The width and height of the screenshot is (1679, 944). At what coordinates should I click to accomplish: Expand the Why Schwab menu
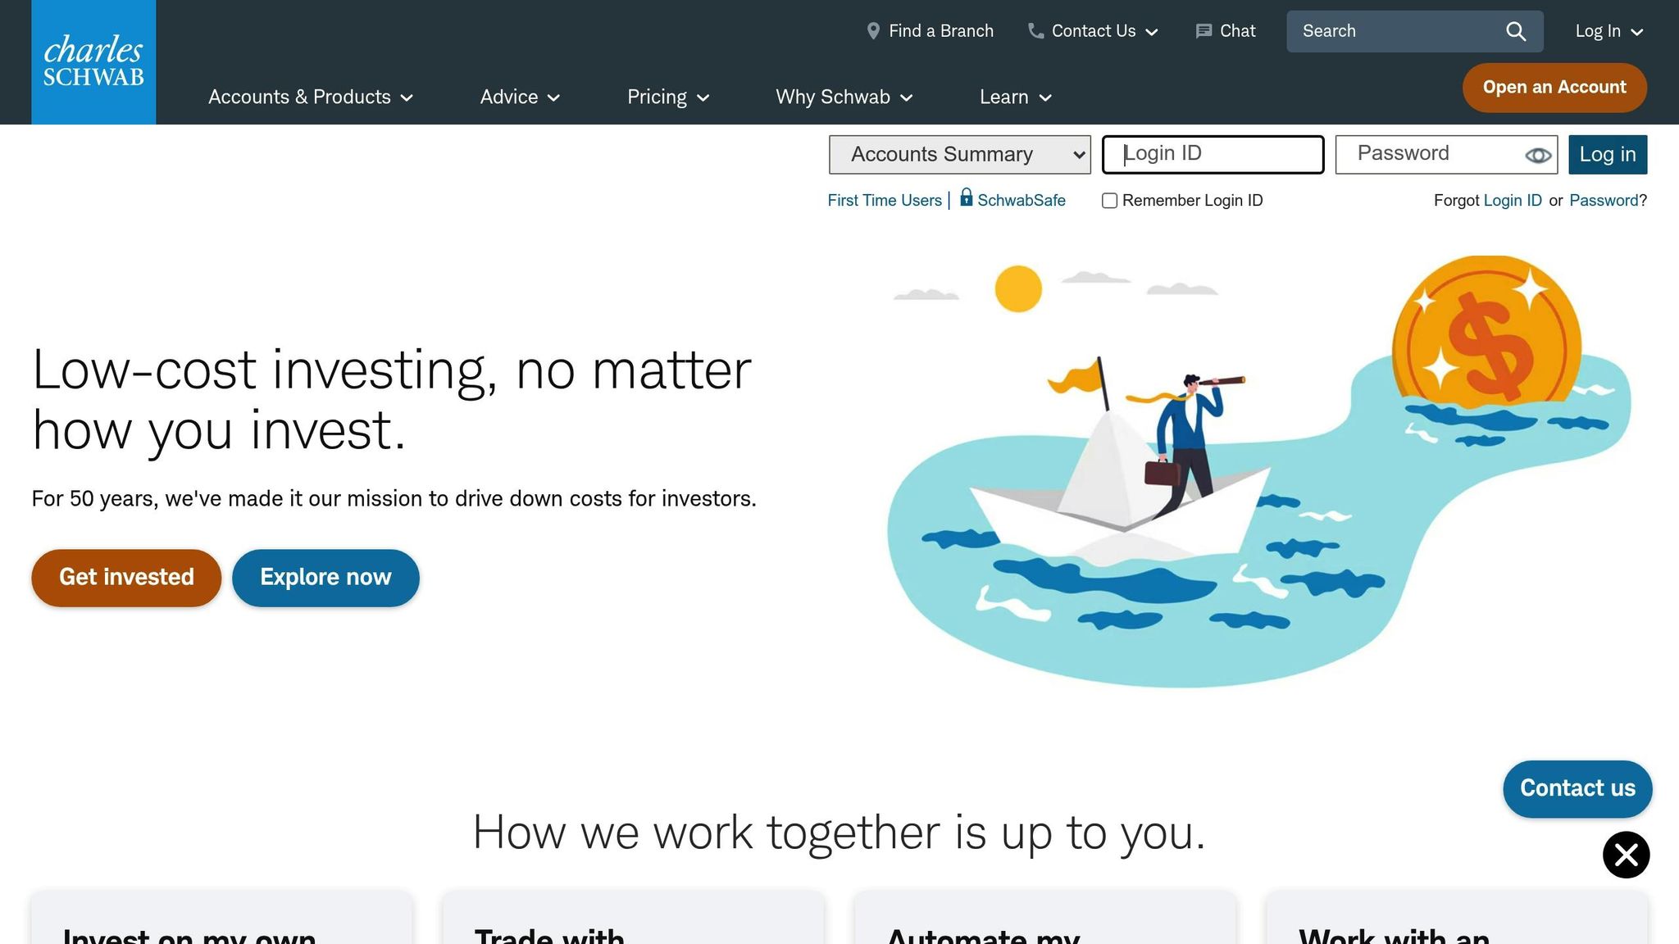(844, 97)
